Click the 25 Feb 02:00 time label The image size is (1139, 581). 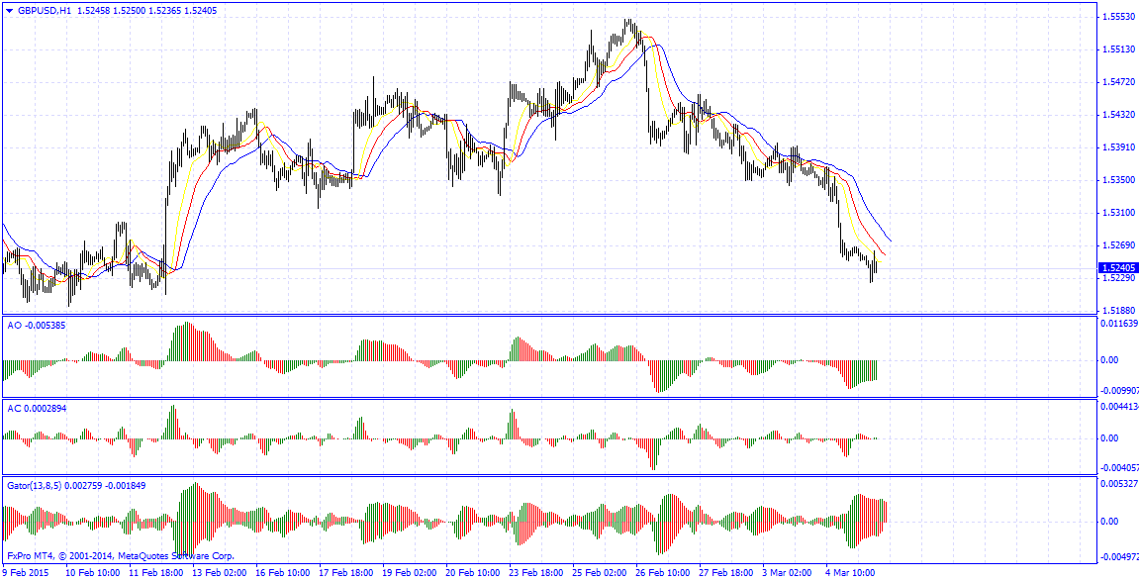coord(601,573)
